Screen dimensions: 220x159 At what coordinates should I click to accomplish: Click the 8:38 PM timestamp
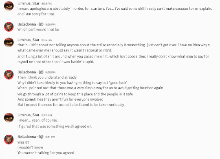51,72
